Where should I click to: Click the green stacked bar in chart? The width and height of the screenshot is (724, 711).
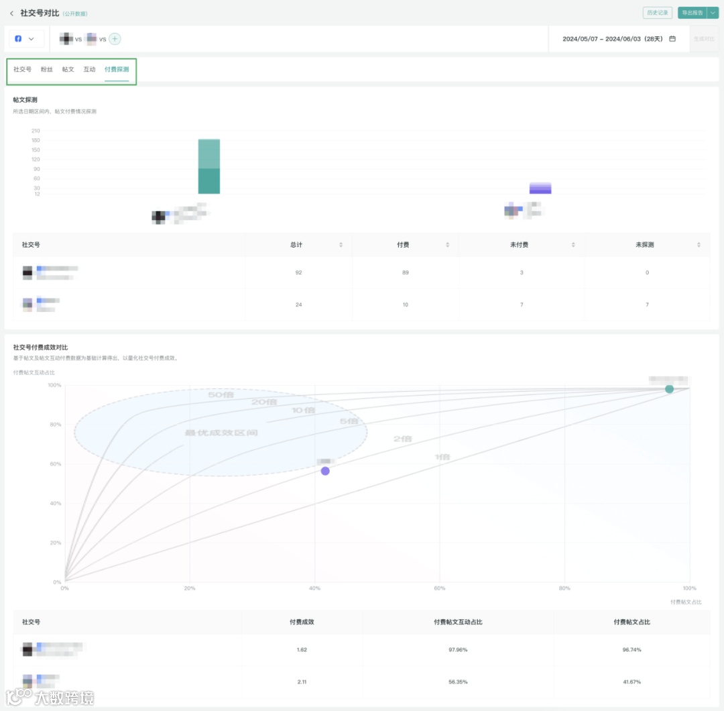pos(209,166)
